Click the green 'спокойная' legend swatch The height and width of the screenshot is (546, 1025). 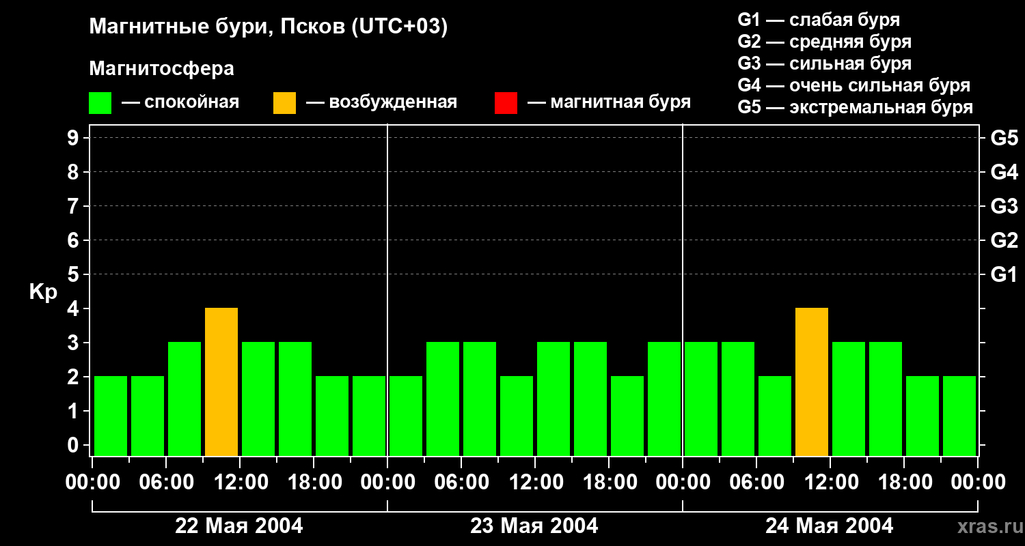100,103
